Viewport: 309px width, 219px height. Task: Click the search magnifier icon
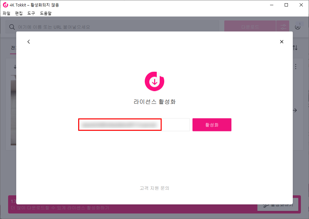(x=12, y=27)
